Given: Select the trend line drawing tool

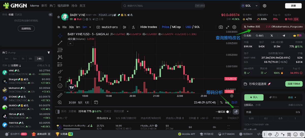Looking at the screenshot, I should coord(60,43).
